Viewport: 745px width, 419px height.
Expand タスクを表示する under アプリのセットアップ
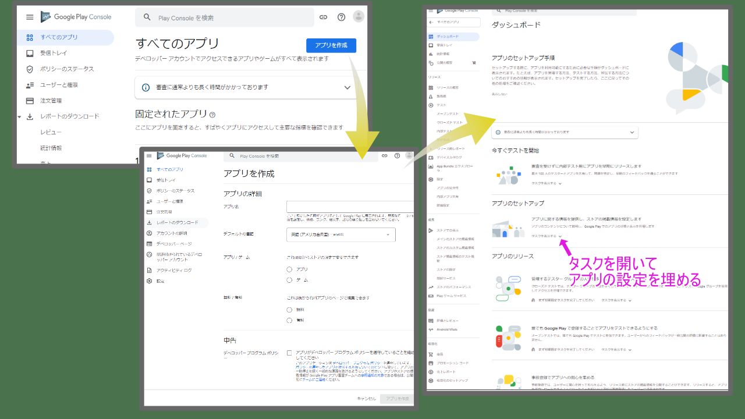(x=546, y=236)
